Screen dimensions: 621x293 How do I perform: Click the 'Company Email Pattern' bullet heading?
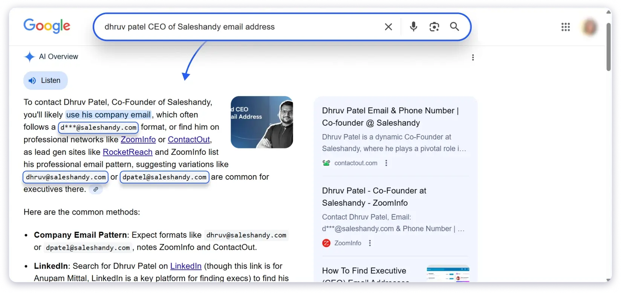point(80,235)
